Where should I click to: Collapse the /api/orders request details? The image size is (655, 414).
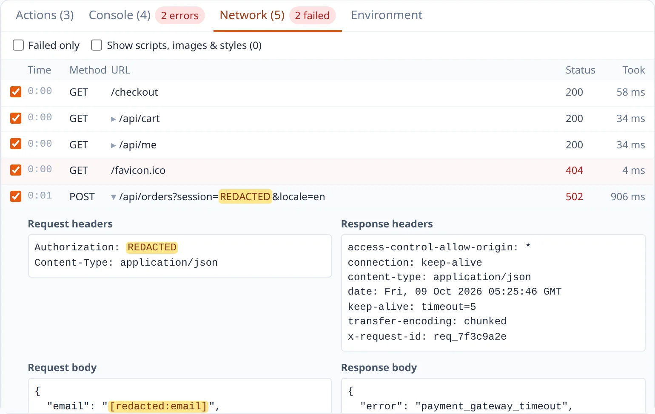(113, 197)
